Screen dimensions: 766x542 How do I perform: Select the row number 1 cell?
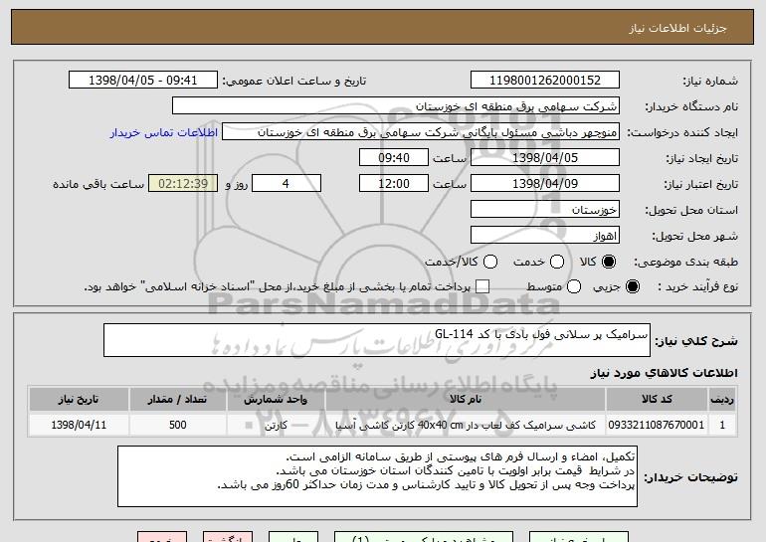tap(722, 425)
